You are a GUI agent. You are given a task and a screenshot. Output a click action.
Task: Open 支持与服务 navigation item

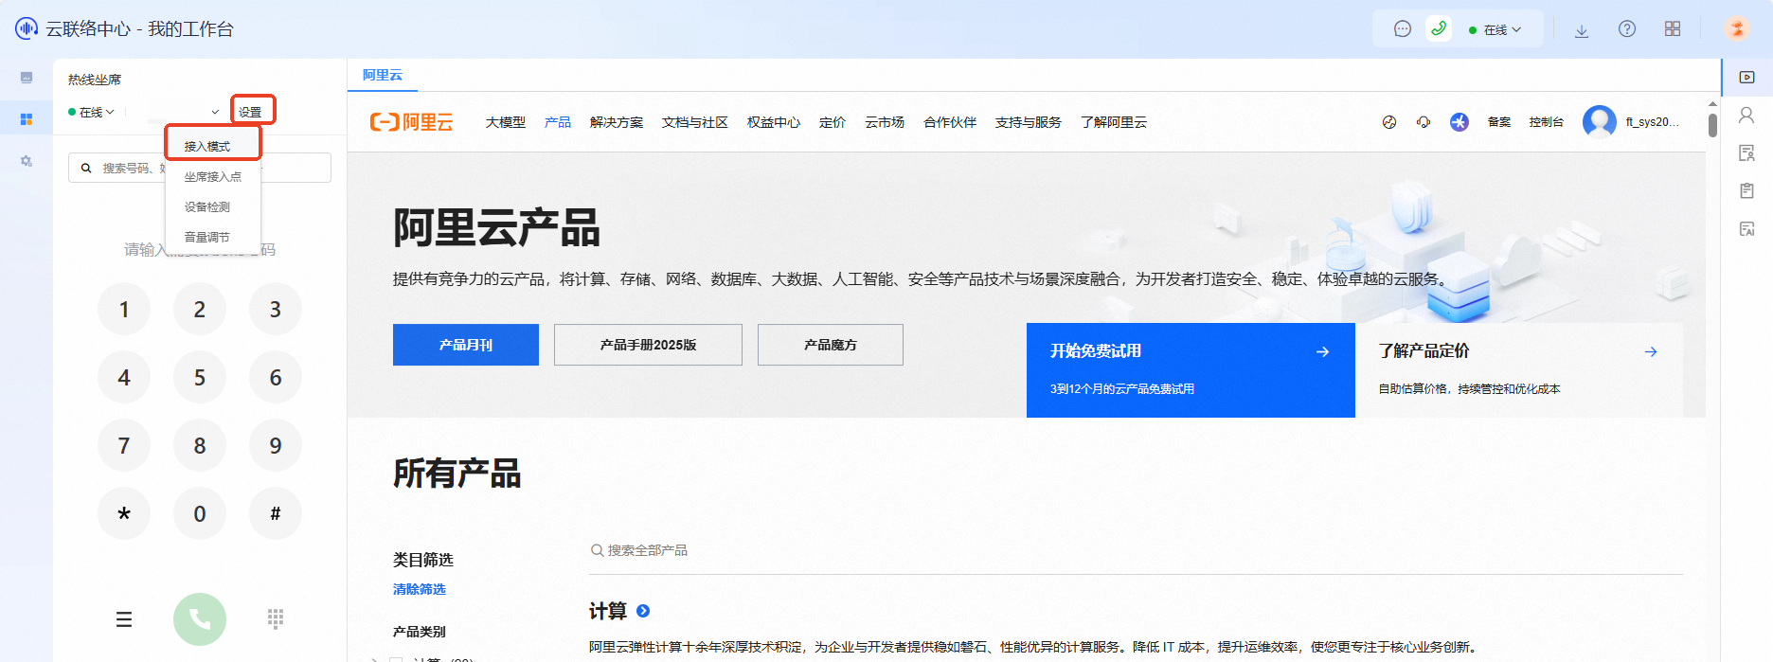click(1029, 122)
